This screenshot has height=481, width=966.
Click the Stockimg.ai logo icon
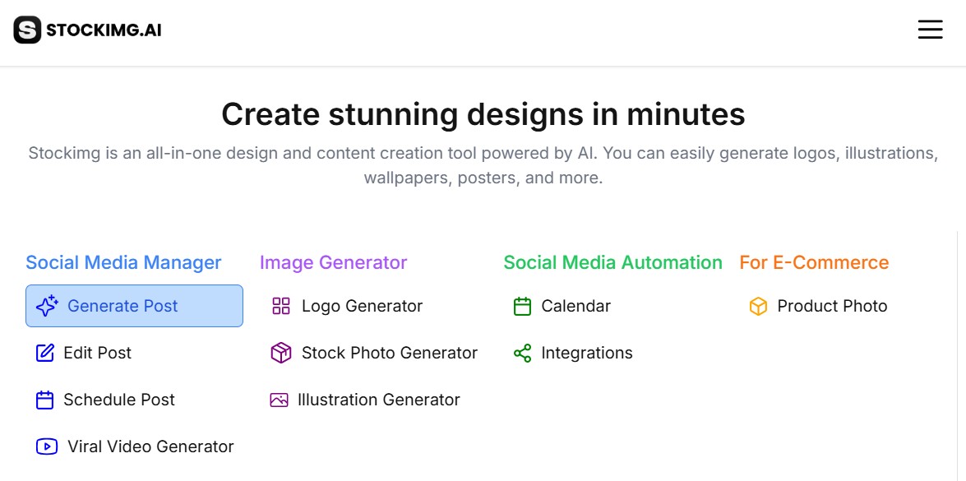[x=27, y=30]
